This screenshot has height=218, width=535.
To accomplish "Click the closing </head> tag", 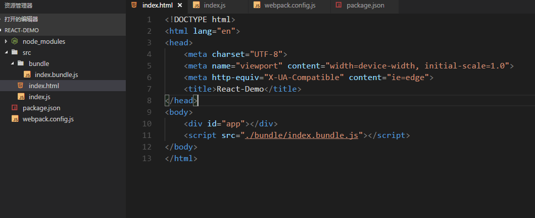I will tap(181, 101).
